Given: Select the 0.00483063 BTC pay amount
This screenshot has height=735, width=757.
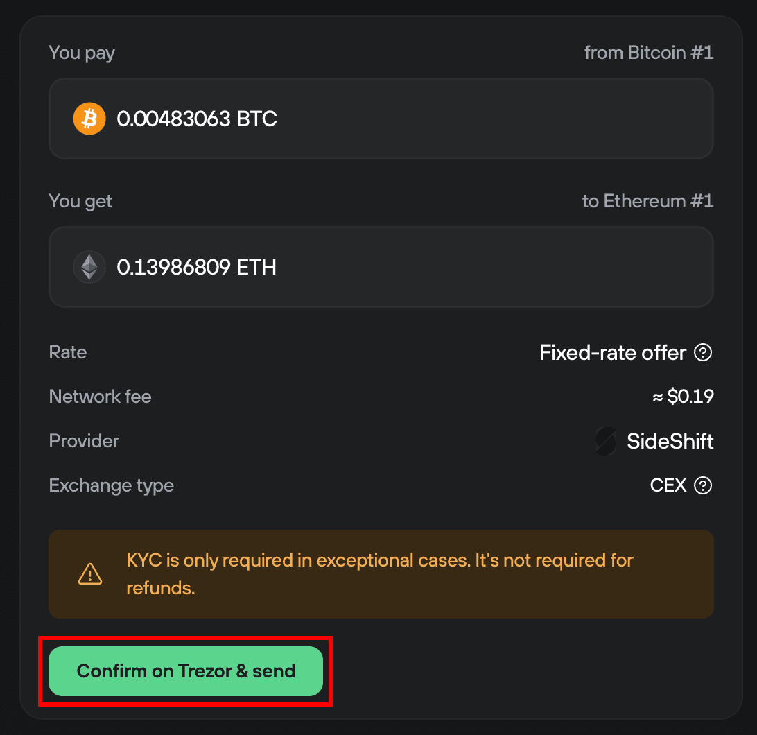Looking at the screenshot, I should (x=197, y=119).
